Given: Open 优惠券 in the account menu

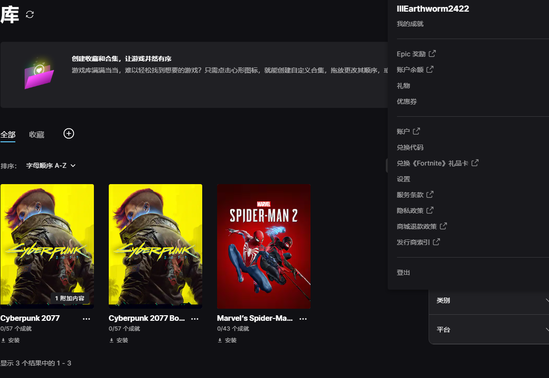Looking at the screenshot, I should (406, 102).
